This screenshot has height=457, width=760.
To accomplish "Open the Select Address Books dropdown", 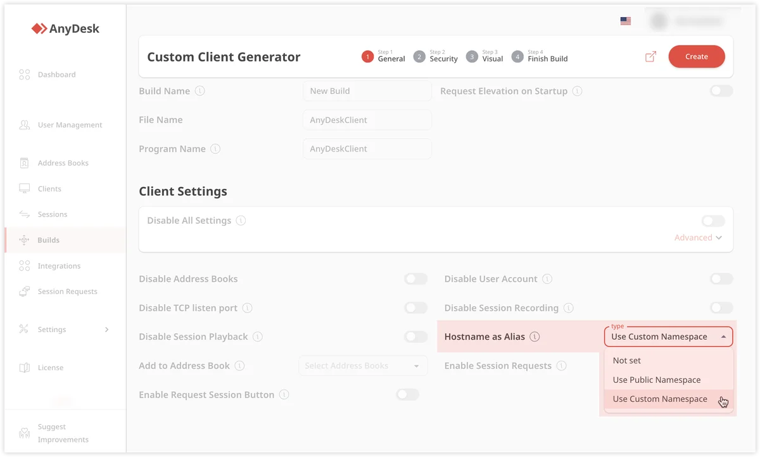I will (x=363, y=366).
